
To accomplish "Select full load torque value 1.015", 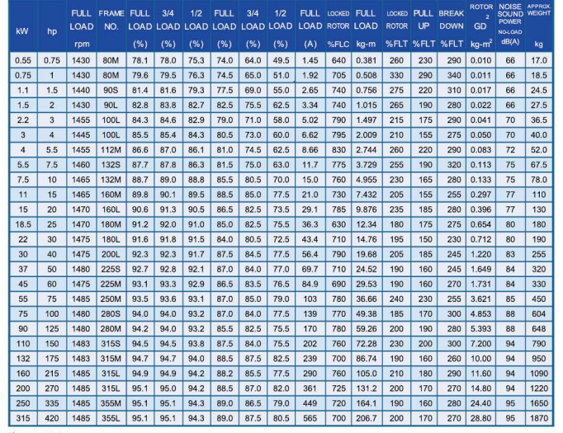I will (367, 106).
